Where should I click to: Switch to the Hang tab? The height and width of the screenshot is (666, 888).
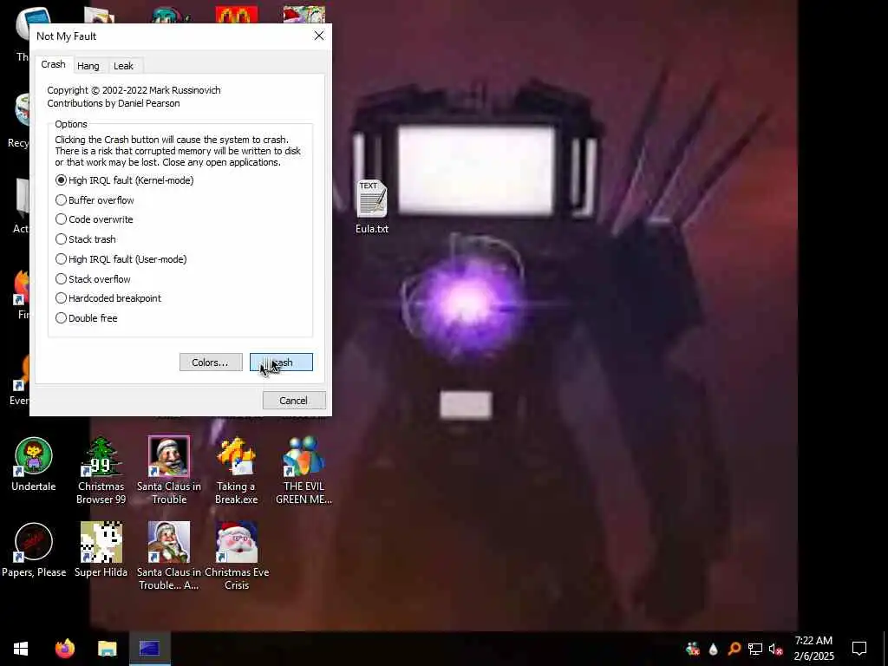click(88, 66)
